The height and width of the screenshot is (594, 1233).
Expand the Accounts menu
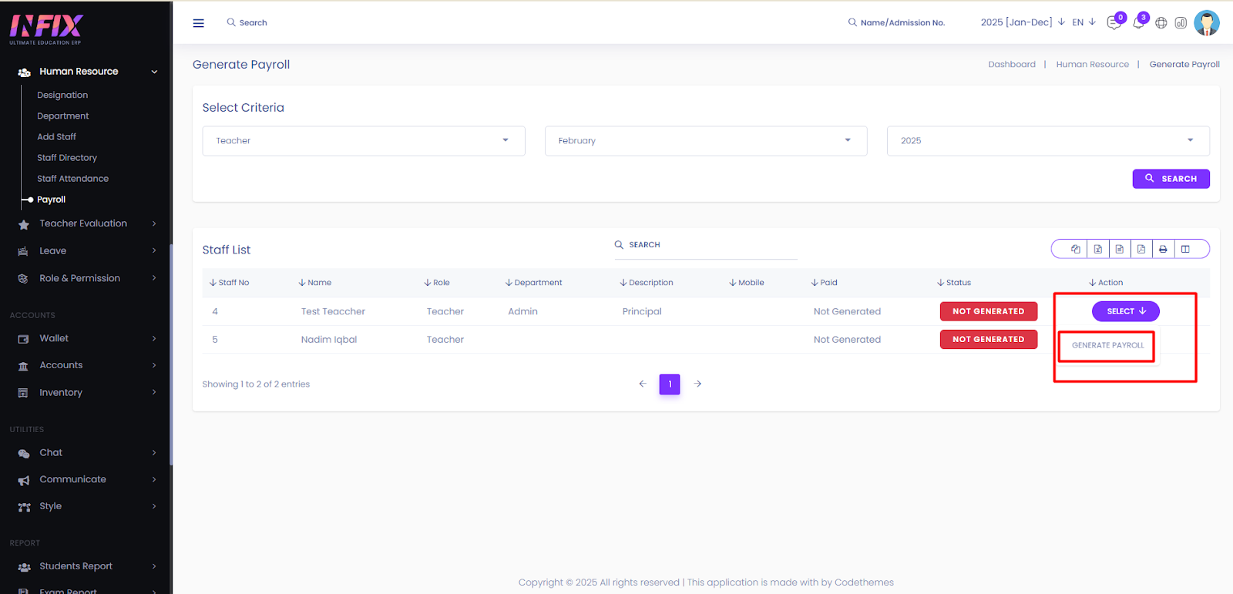pos(86,365)
